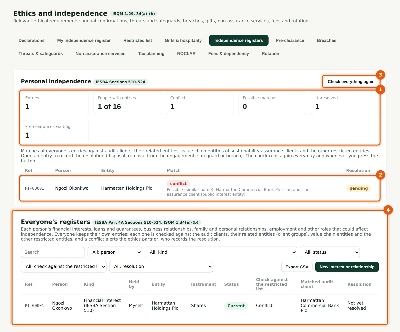This screenshot has height=332, width=400.
Task: Click the Matched audit client column header
Action: [x=317, y=284]
